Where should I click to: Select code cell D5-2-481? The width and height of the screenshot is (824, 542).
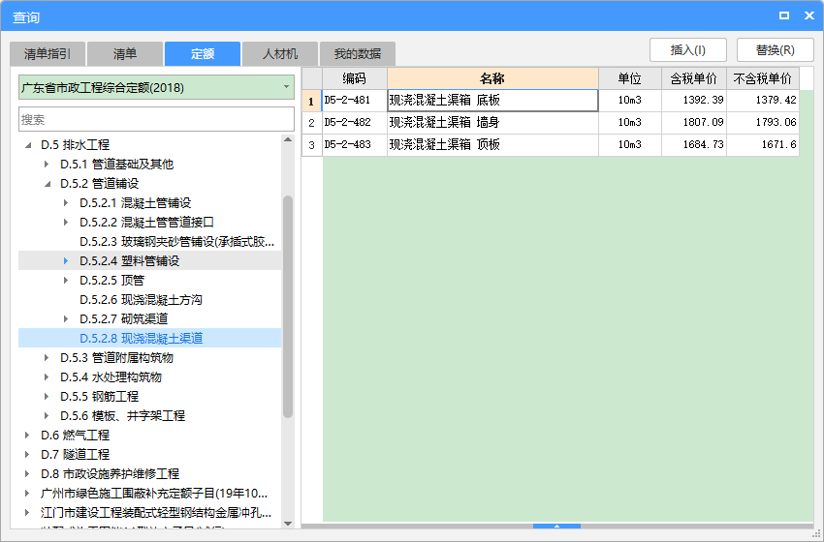click(355, 101)
